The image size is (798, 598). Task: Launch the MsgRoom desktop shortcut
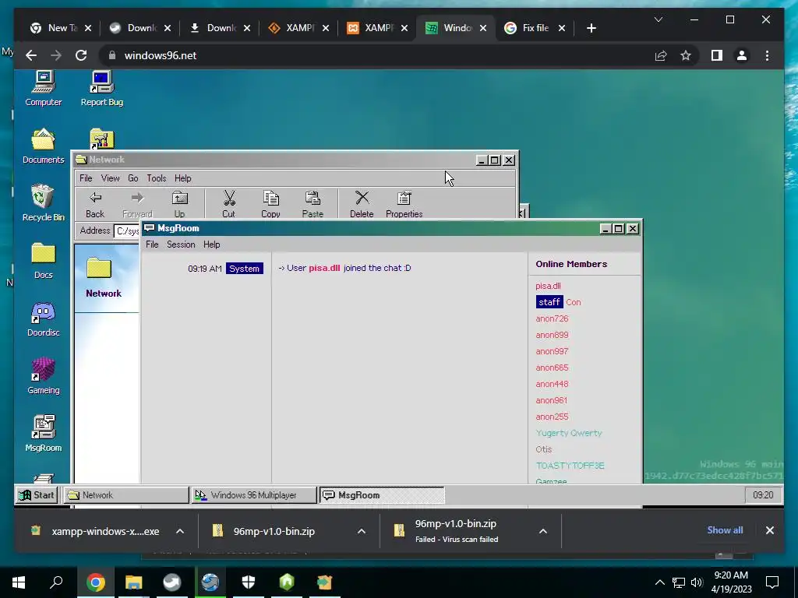click(44, 433)
